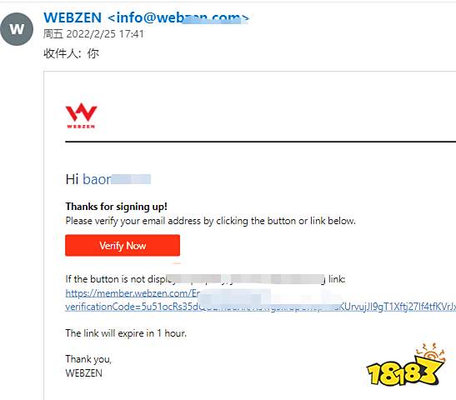Click the verify email instruction sentence
The height and width of the screenshot is (400, 456).
tap(211, 221)
